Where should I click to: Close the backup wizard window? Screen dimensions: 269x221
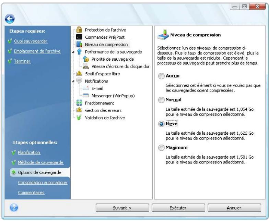pos(257,7)
